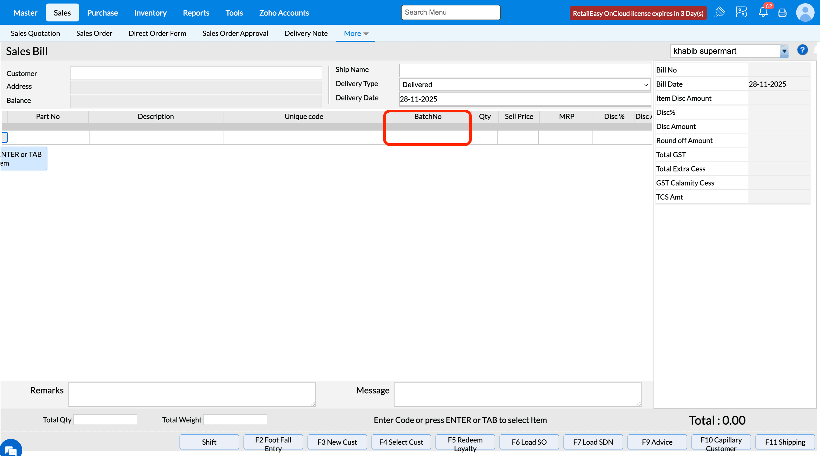This screenshot has height=456, width=820.
Task: Open the Reports menu
Action: [196, 13]
